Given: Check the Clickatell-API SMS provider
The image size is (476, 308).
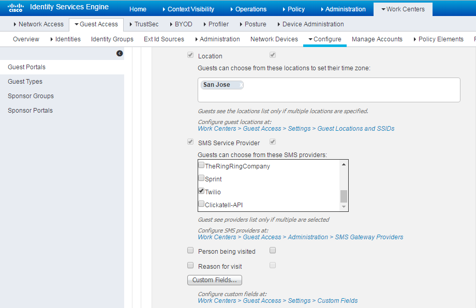Looking at the screenshot, I should coord(201,204).
